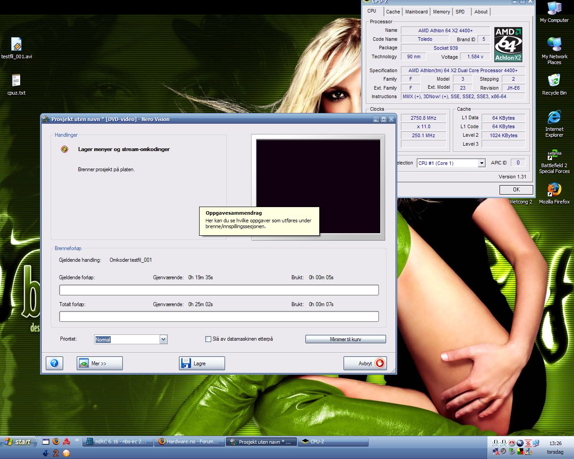This screenshot has width=574, height=459.
Task: Click the burn status icon beside Lager menyer
Action: pyautogui.click(x=65, y=149)
